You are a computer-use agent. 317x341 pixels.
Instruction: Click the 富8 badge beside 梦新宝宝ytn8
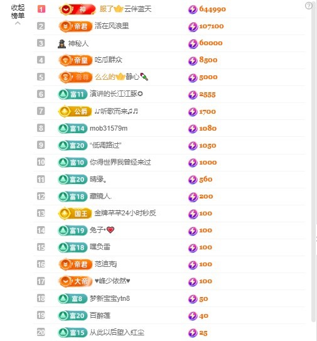(73, 298)
